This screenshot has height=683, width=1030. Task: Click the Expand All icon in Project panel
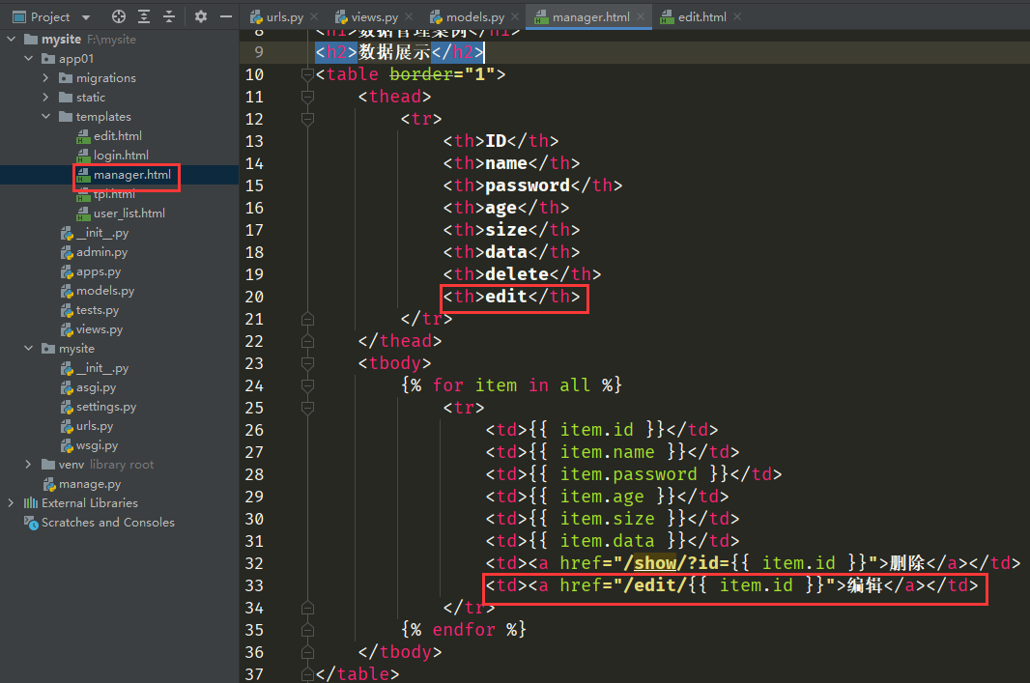pos(144,16)
